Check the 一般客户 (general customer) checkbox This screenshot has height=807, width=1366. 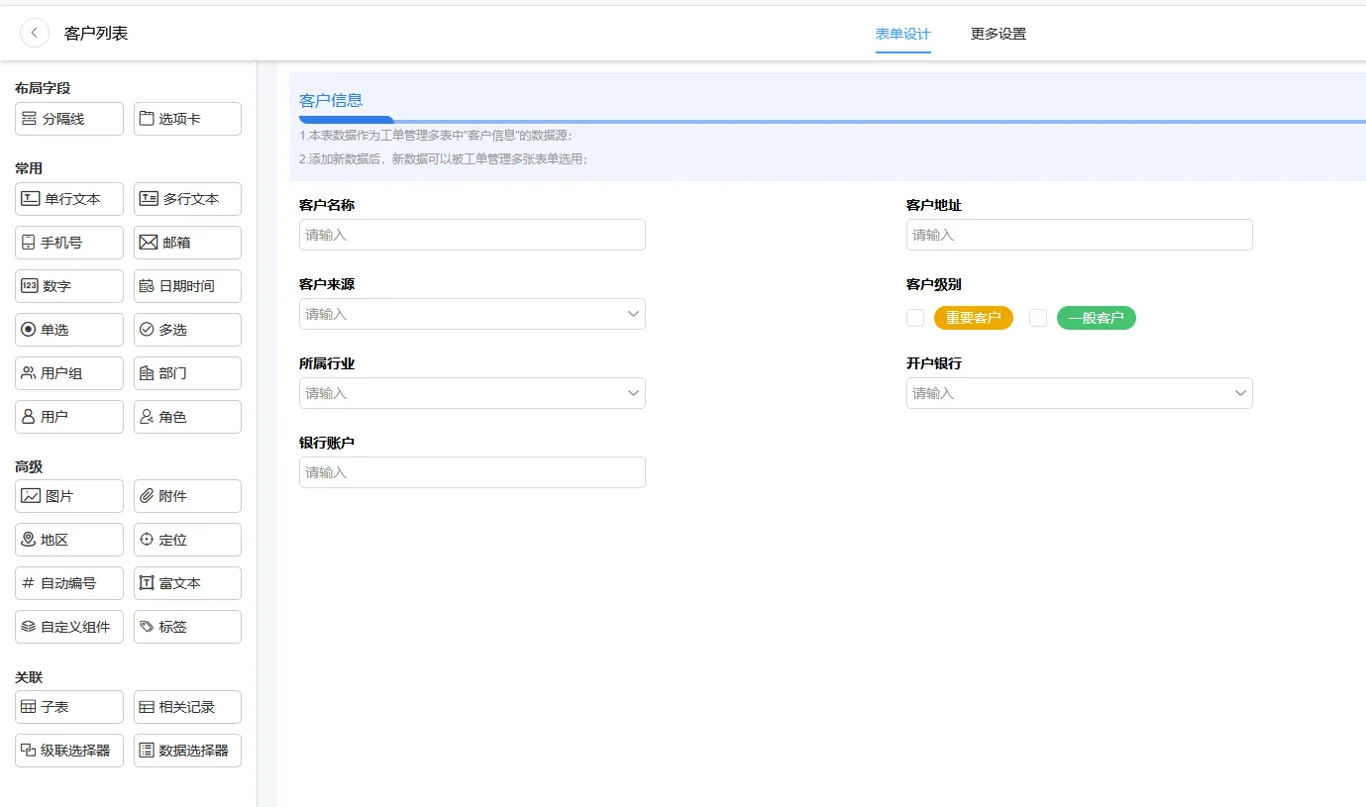[1037, 317]
